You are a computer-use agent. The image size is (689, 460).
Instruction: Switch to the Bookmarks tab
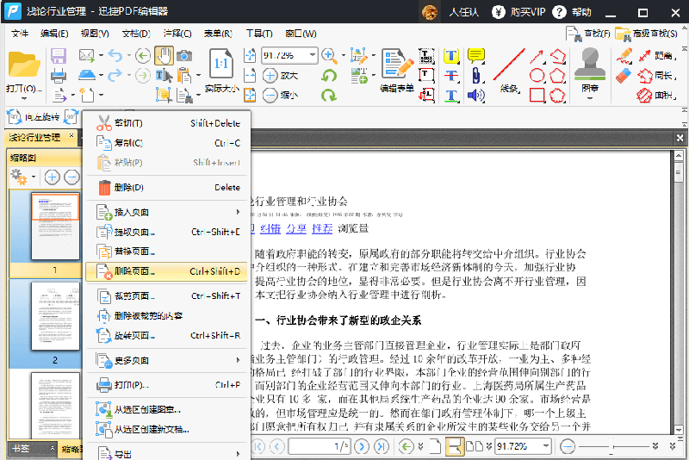click(x=19, y=449)
